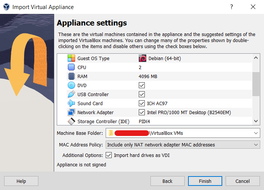Toggle the ICH AC97 sound card checkbox
Viewport: 264px width, 190px height.
[142, 104]
